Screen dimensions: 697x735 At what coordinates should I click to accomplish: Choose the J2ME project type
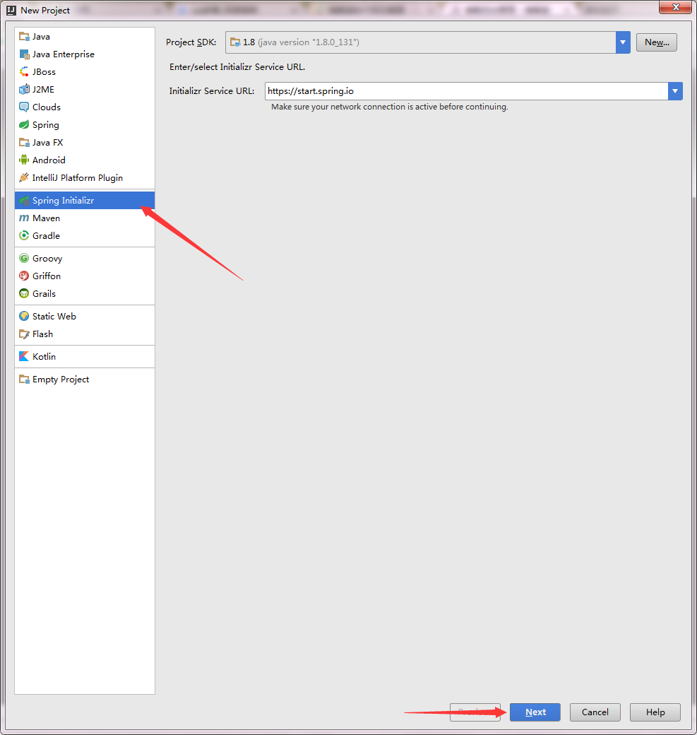[85, 90]
